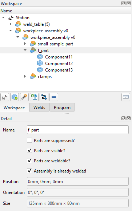
Task: Undock the Detail panel using float icon
Action: pos(123,118)
